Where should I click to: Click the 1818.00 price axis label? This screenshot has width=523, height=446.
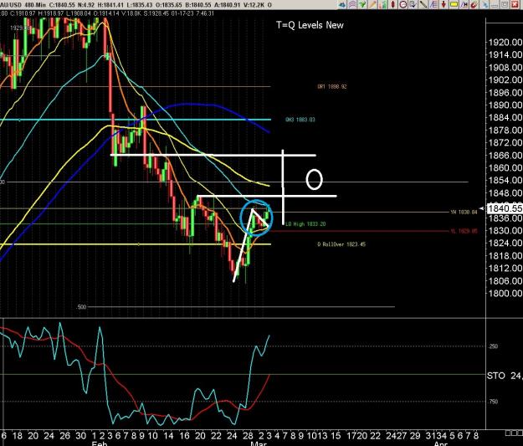(505, 255)
